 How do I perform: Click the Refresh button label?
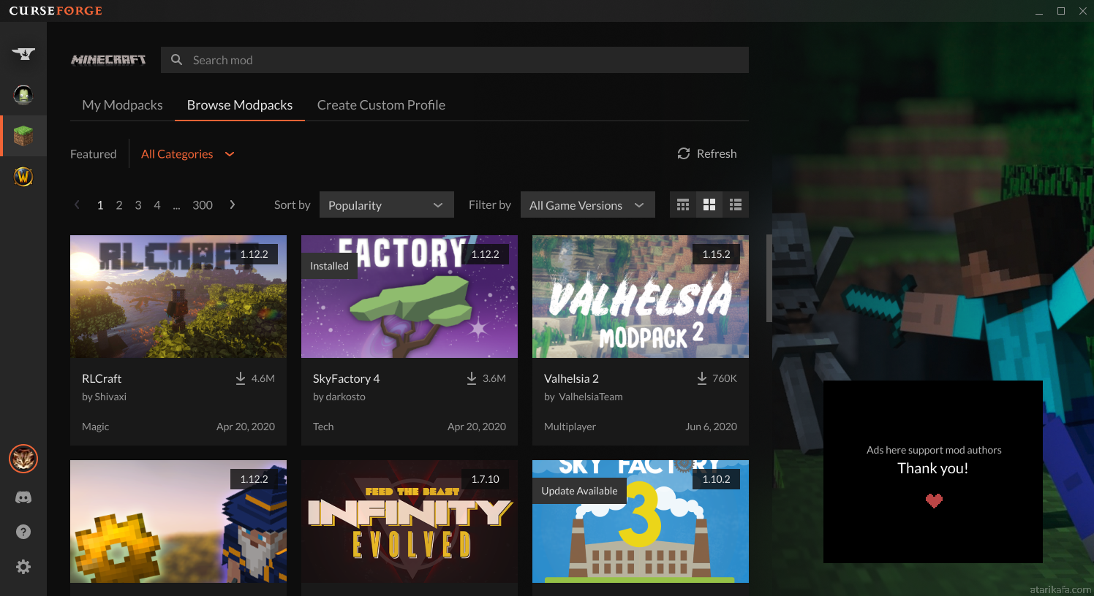point(717,153)
